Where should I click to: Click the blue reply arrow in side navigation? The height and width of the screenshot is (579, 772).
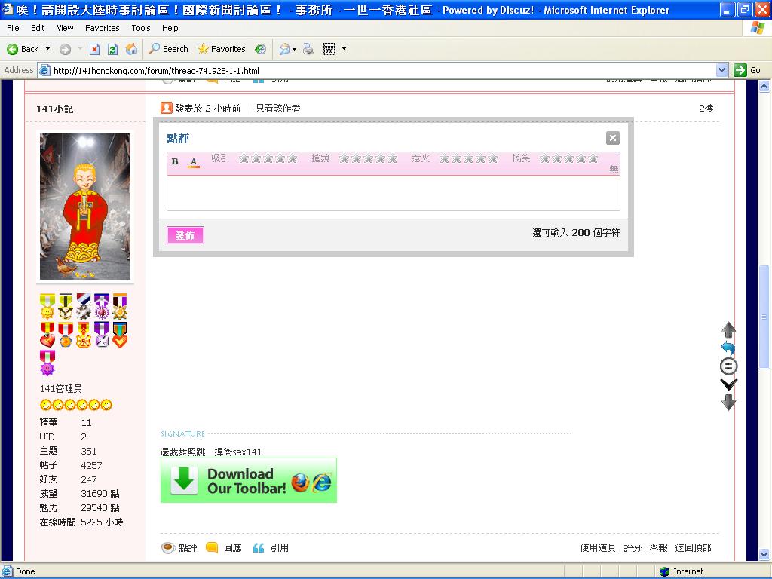(728, 348)
